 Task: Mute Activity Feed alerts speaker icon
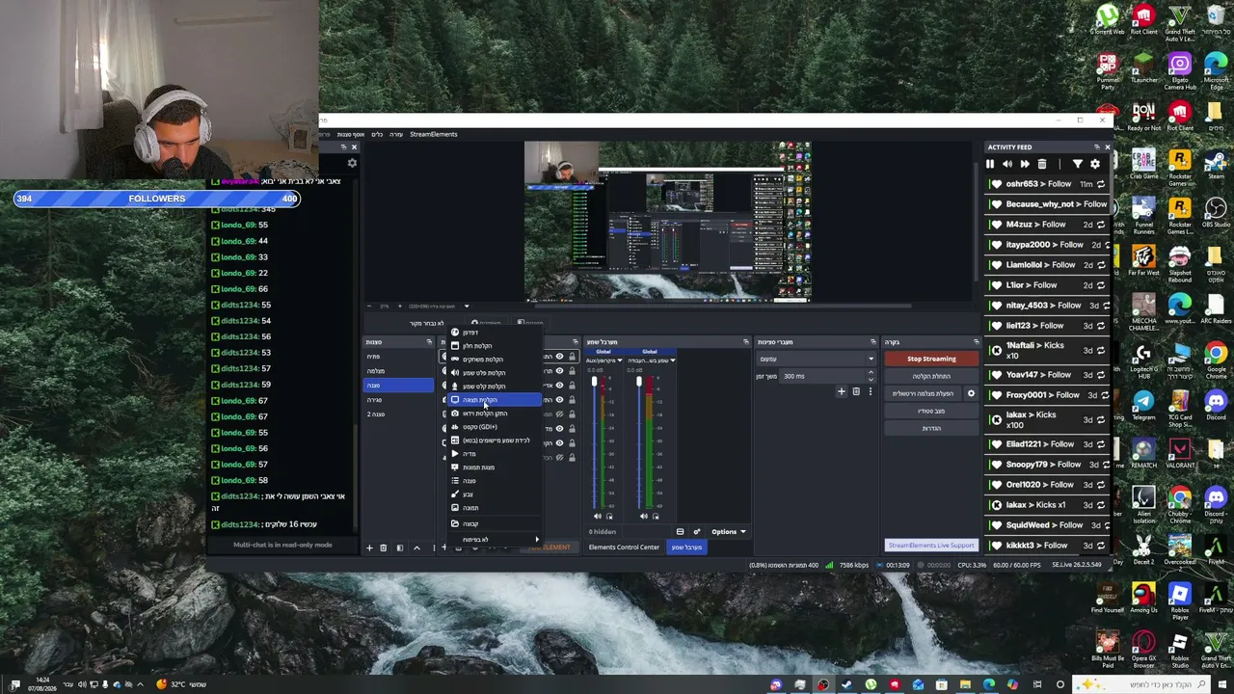click(x=1007, y=164)
